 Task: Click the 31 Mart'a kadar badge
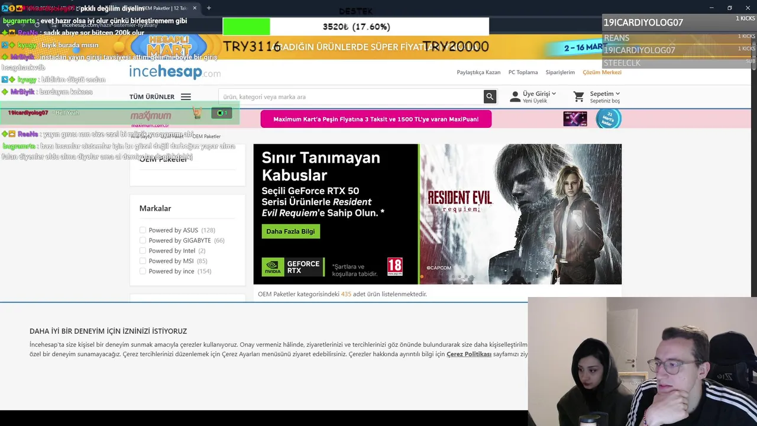[x=609, y=118]
